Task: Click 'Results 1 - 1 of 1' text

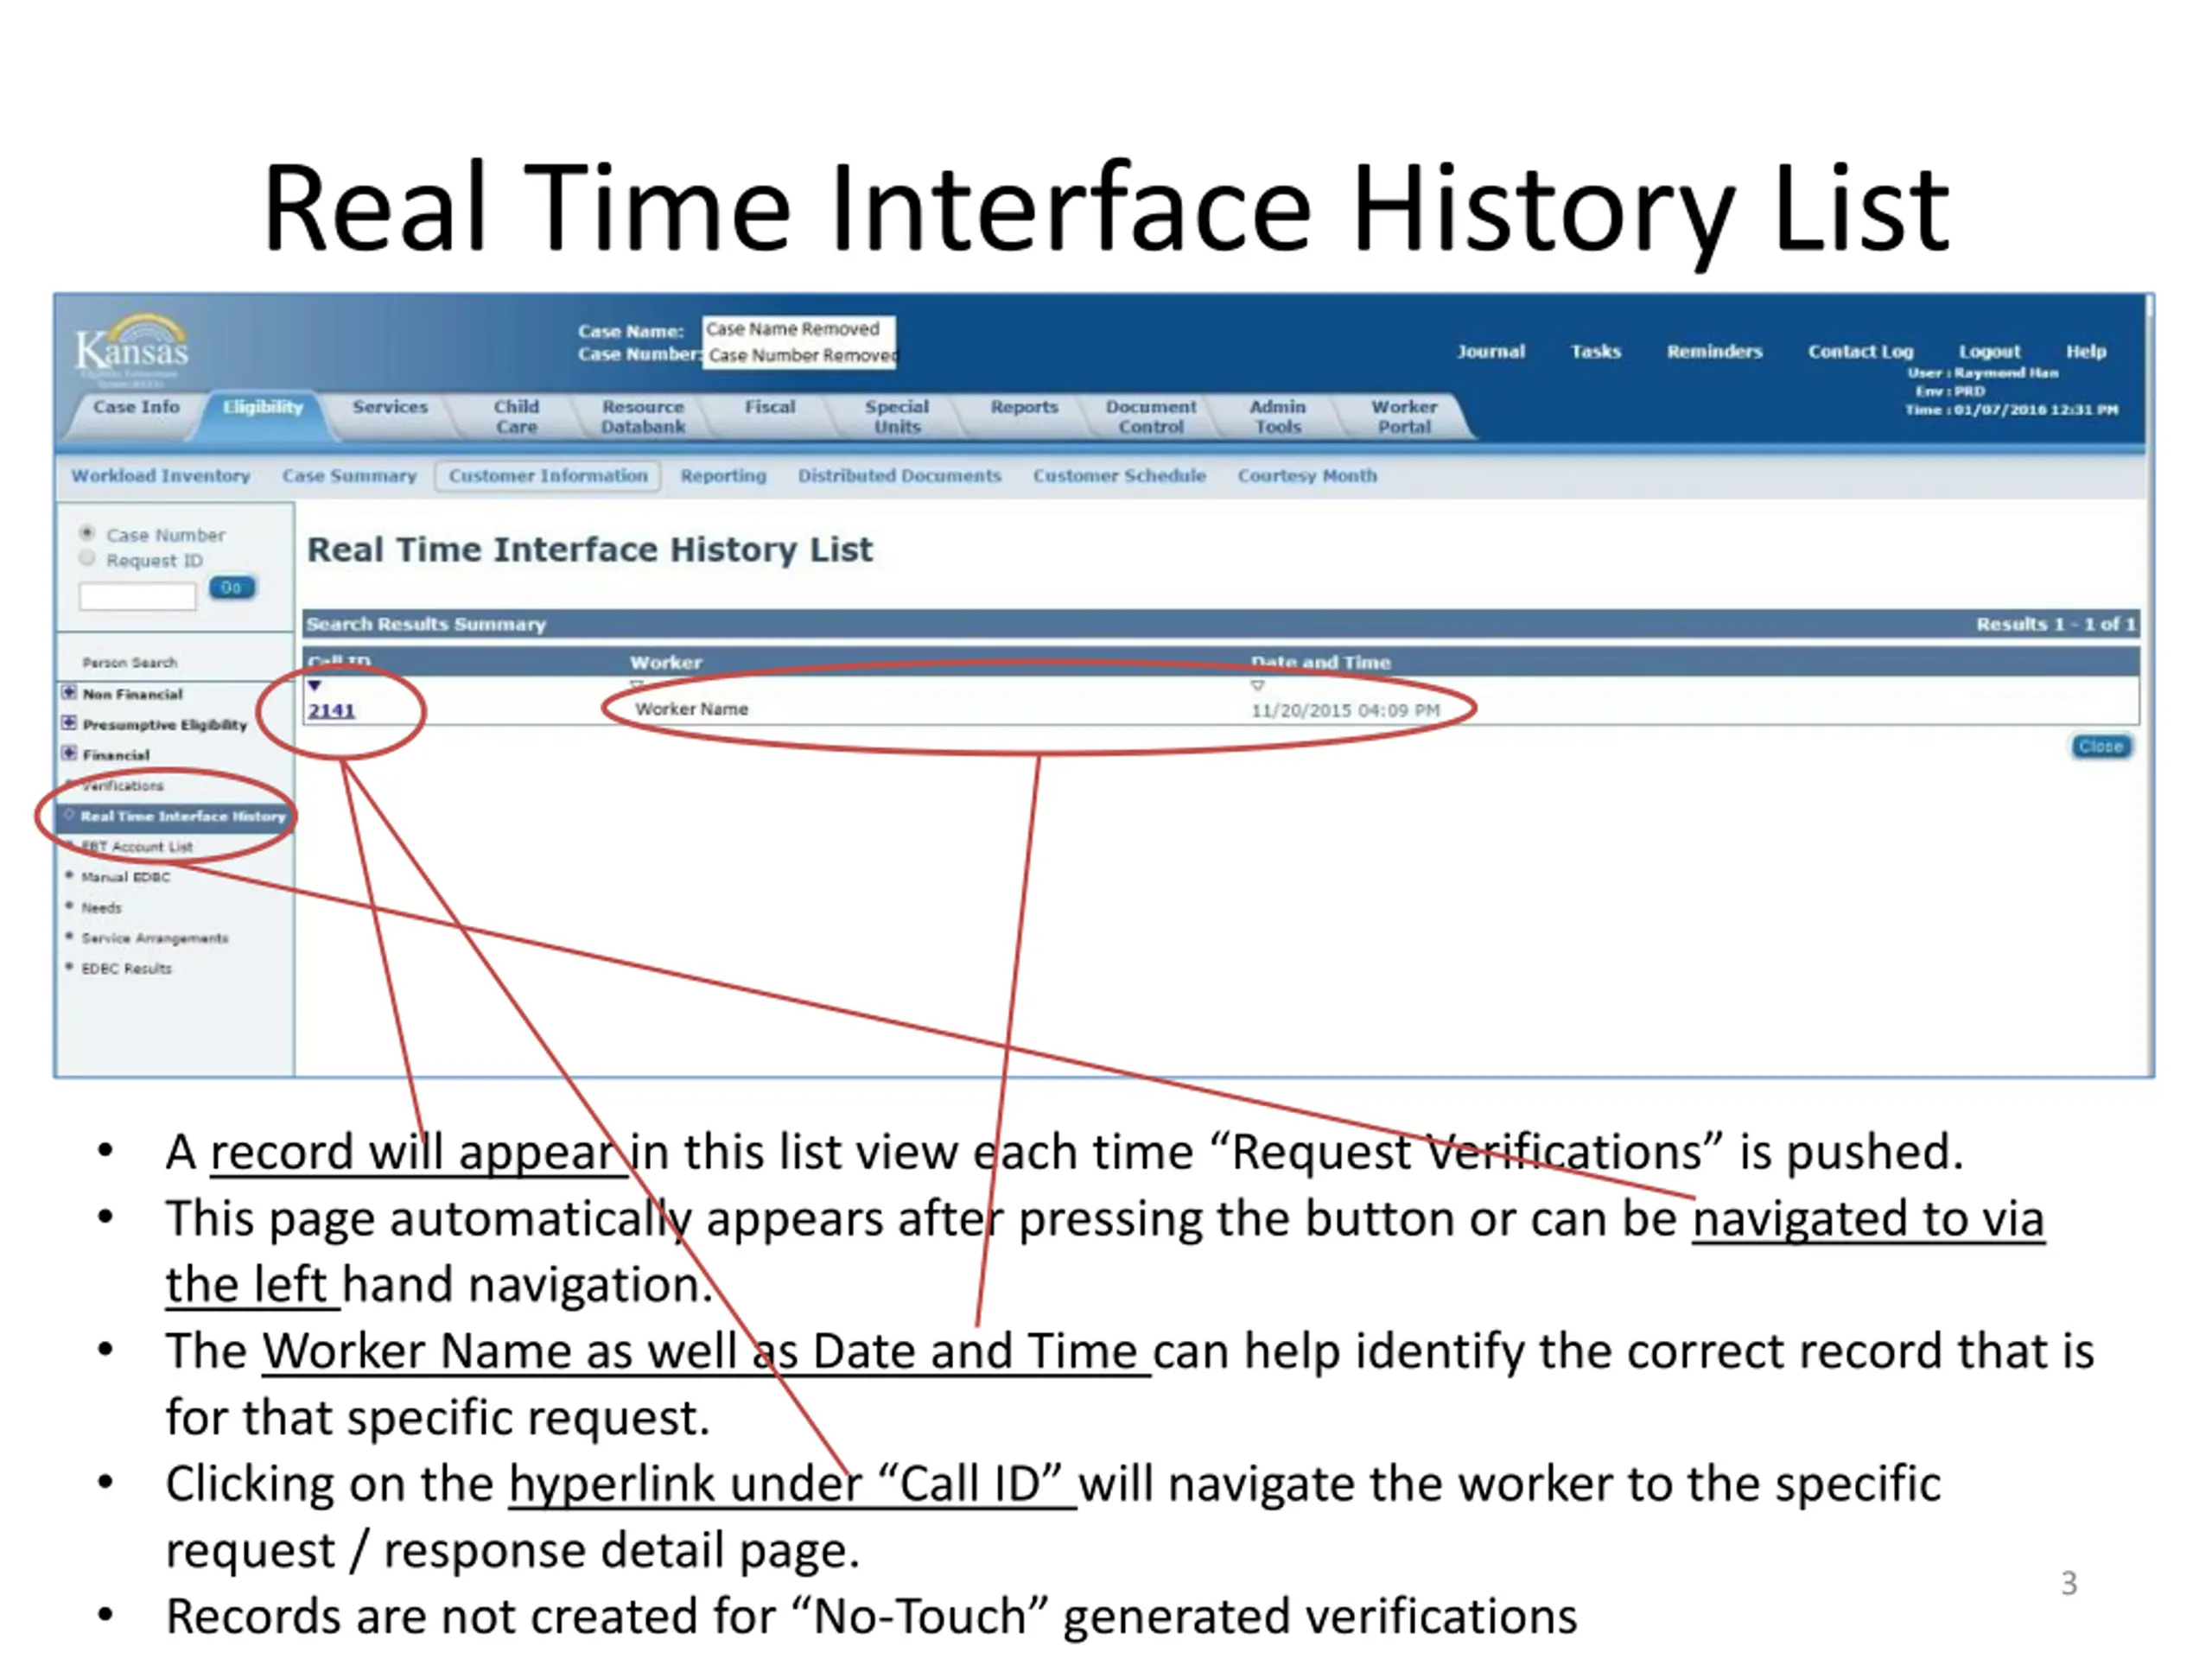Action: 2055,624
